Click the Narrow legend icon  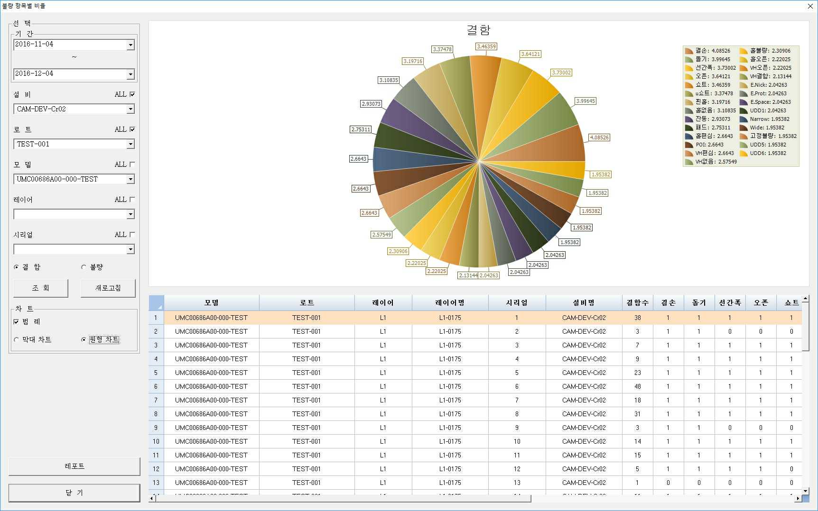(744, 119)
